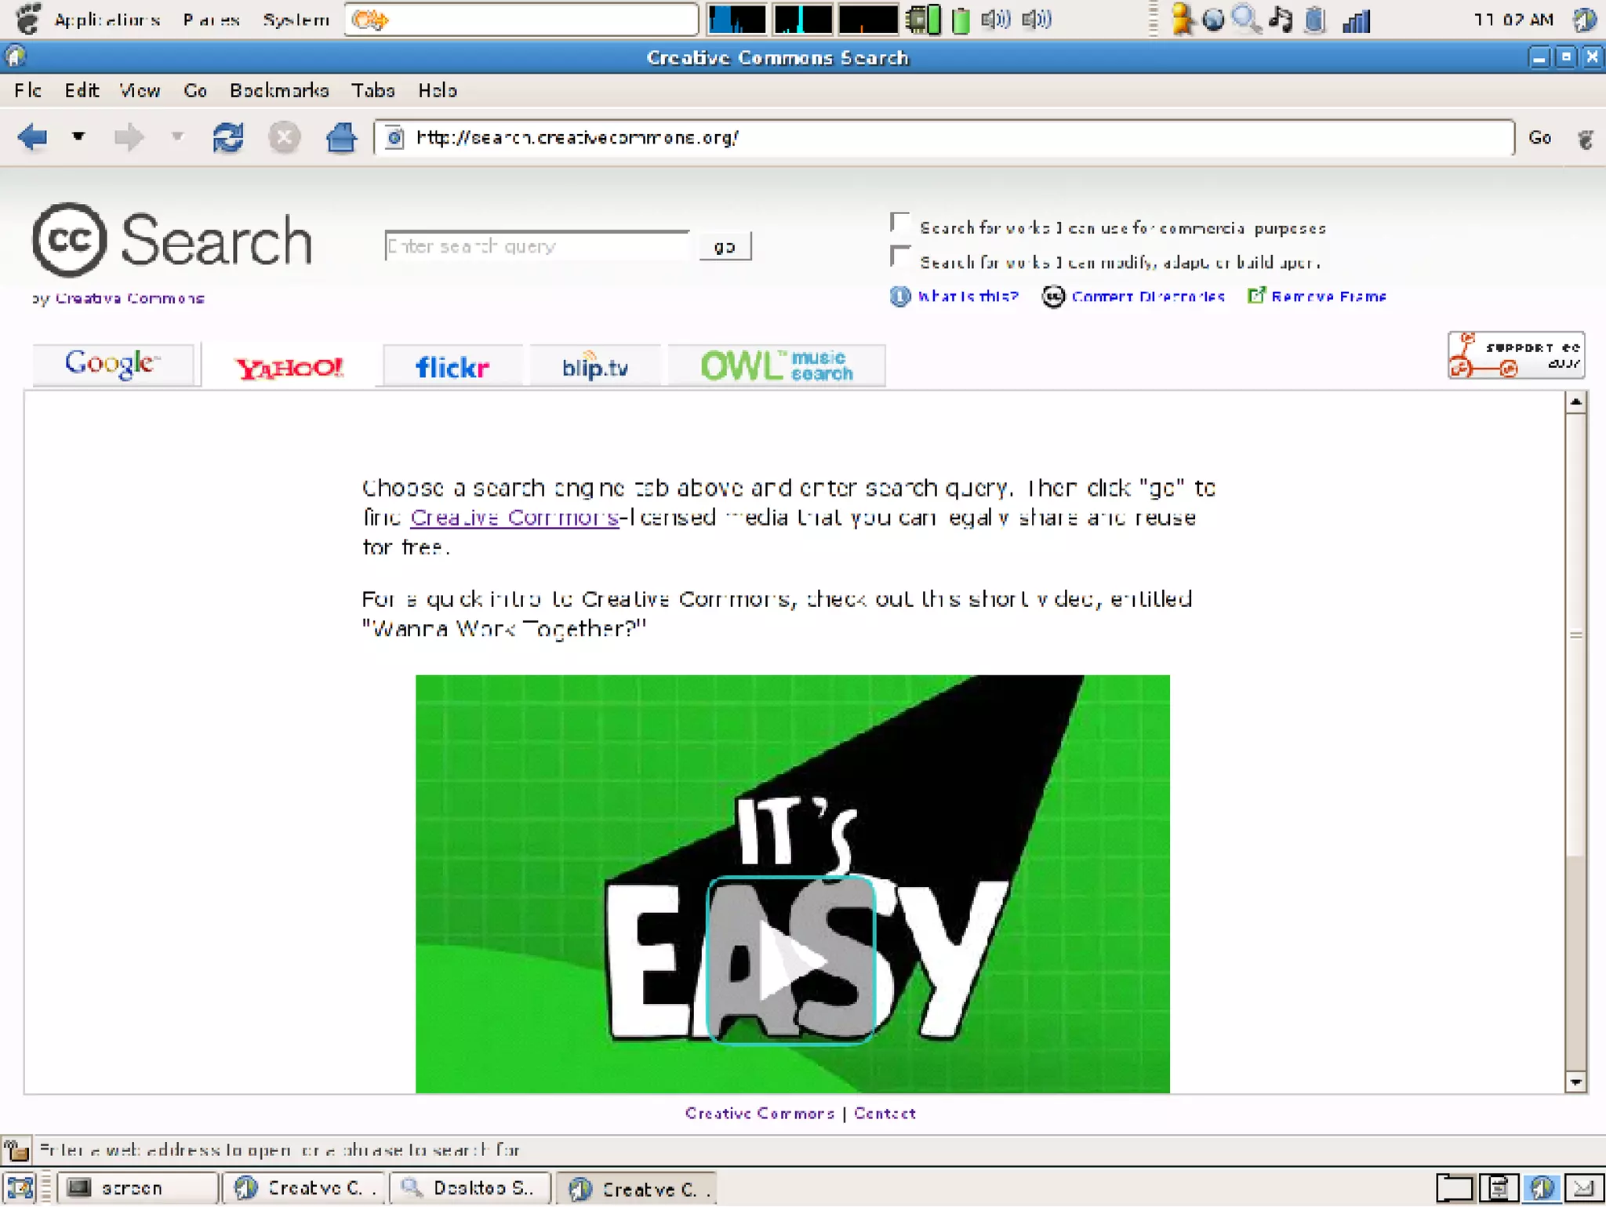Click the Home icon in toolbar
Viewport: 1606px width, 1207px height.
tap(341, 138)
